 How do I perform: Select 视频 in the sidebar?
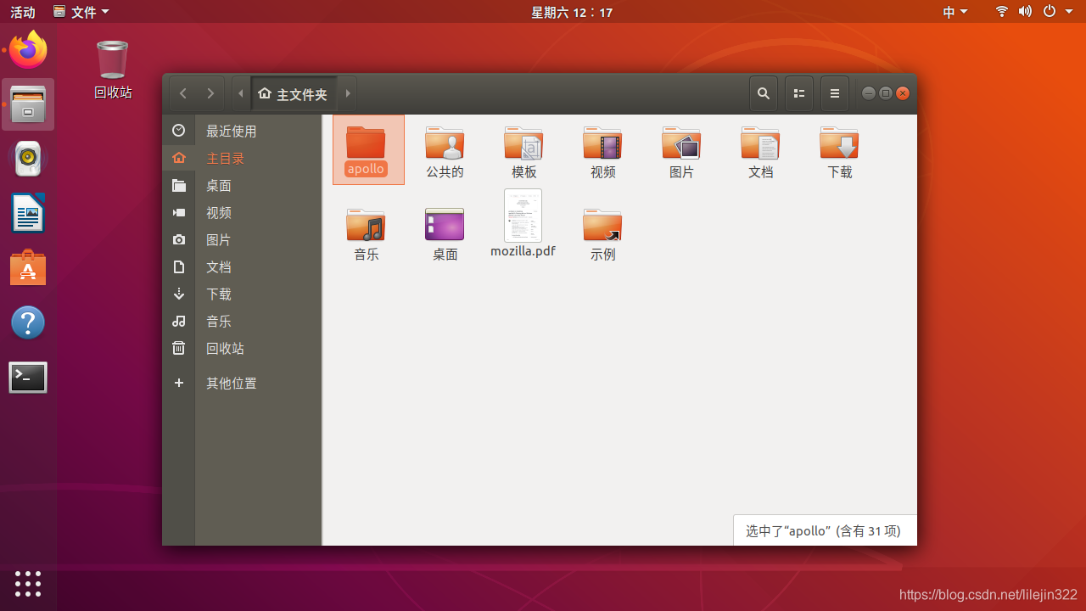242,212
